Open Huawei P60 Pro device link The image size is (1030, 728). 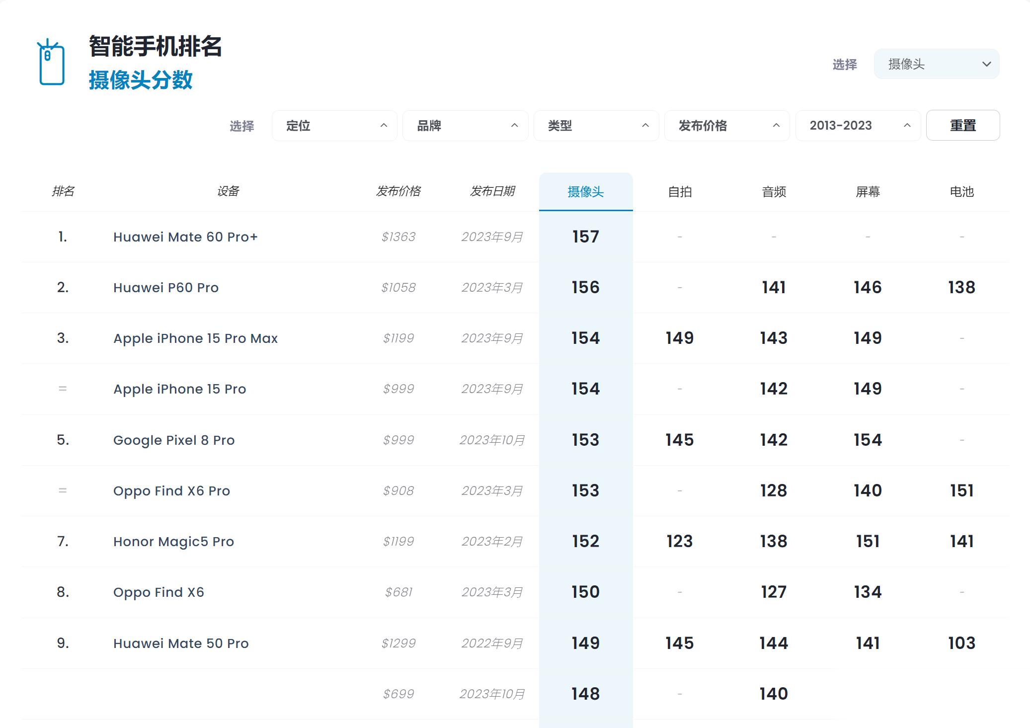click(x=166, y=288)
